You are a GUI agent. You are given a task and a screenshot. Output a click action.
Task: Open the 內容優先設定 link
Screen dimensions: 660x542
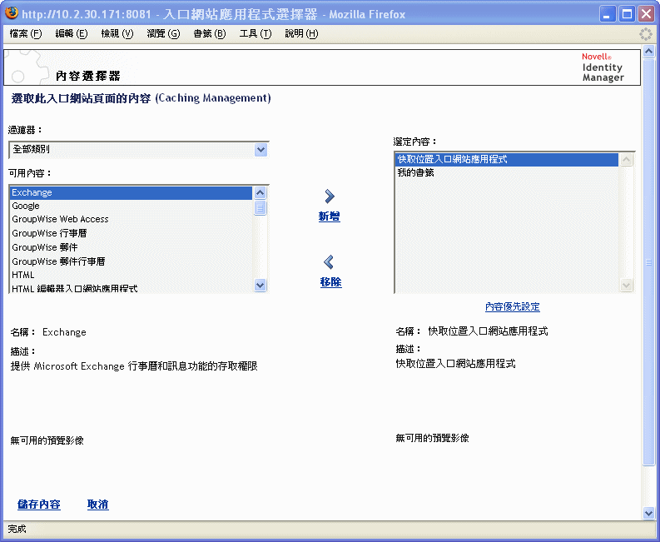[x=512, y=306]
